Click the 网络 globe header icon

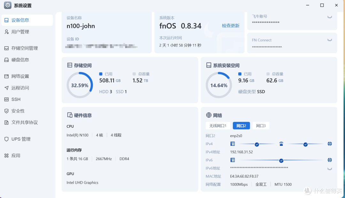(209, 115)
